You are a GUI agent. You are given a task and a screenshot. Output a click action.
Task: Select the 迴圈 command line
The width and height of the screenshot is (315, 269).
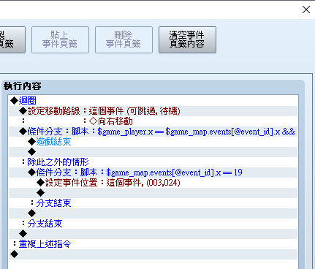tap(153, 101)
